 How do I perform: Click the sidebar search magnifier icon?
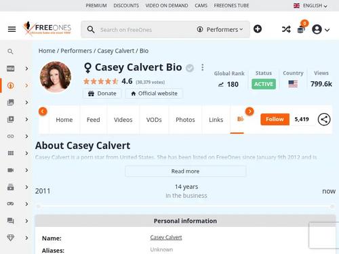pyautogui.click(x=10, y=51)
